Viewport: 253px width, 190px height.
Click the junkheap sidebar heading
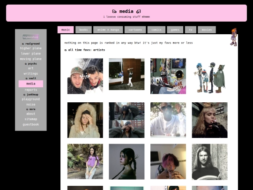[31, 94]
